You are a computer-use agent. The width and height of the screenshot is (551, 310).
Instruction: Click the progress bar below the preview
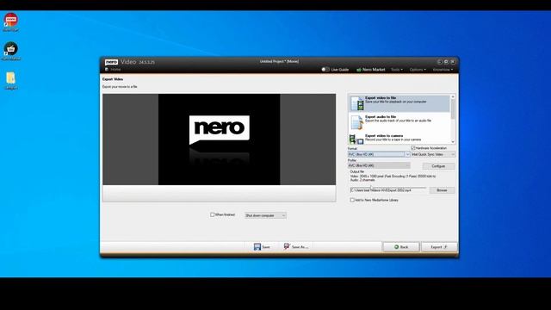pos(220,193)
